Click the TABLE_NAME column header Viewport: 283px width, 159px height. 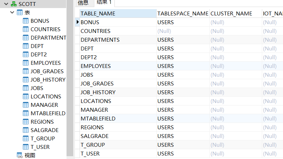(x=98, y=13)
